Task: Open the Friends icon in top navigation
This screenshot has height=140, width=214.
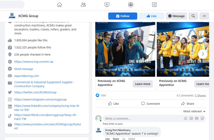Action: click(83, 5)
